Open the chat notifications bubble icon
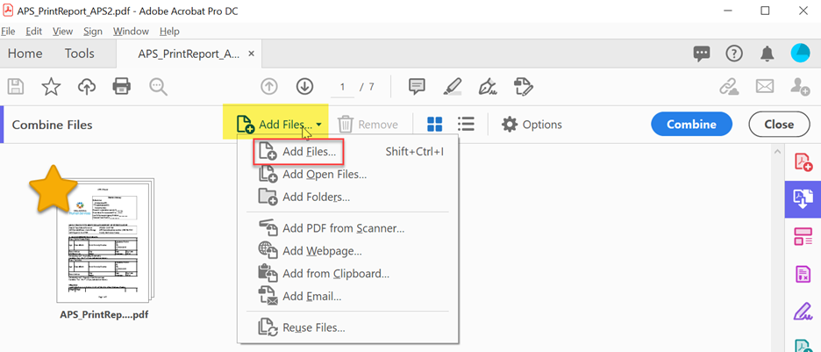This screenshot has width=821, height=352. [702, 53]
